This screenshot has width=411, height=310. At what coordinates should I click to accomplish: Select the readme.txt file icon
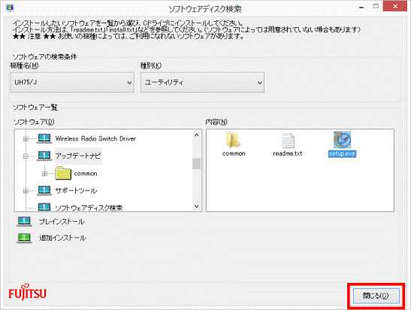[288, 141]
